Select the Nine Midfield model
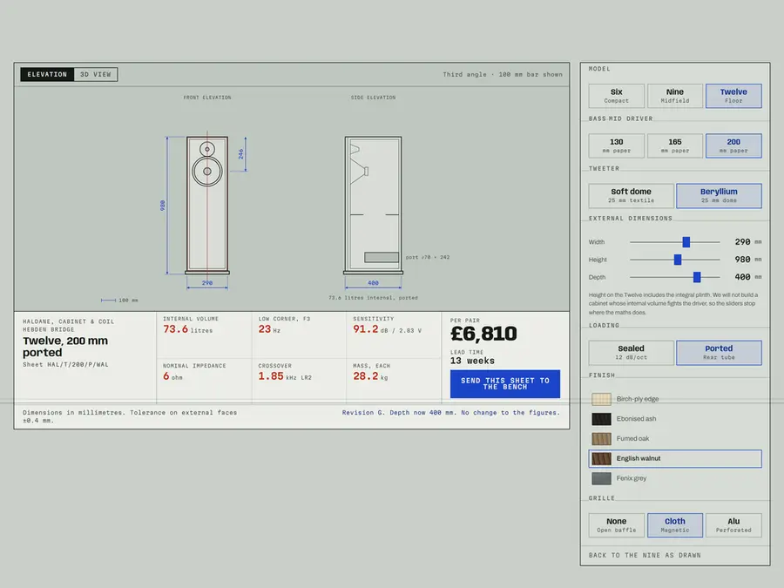784x588 pixels. [x=675, y=96]
